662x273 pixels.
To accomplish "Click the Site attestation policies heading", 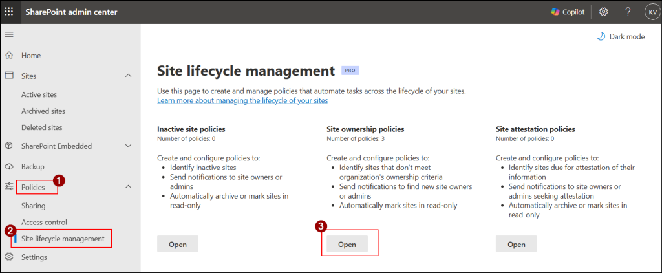I will pos(535,129).
